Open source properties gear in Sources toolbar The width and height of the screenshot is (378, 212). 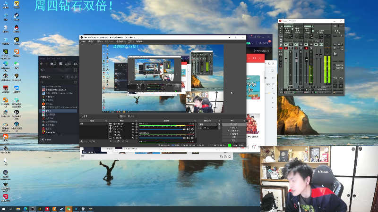point(119,141)
